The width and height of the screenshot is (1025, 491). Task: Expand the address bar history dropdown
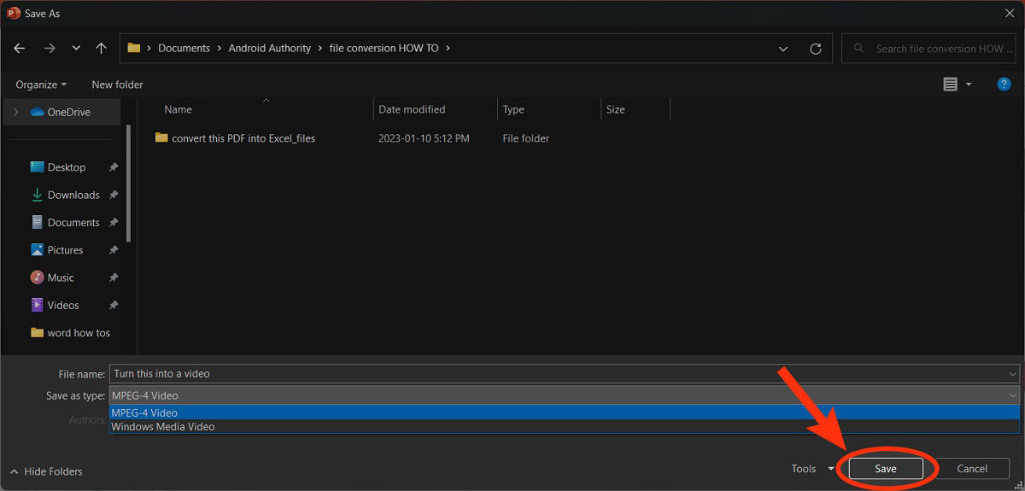click(783, 49)
